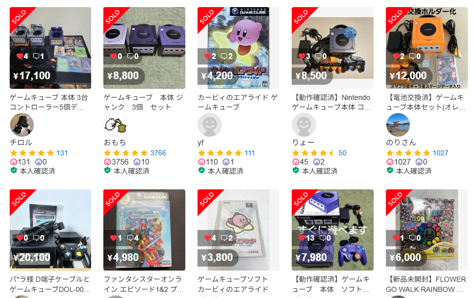Open the ¥20,100 black GameCube thumbnail
476x298 pixels.
click(50, 230)
